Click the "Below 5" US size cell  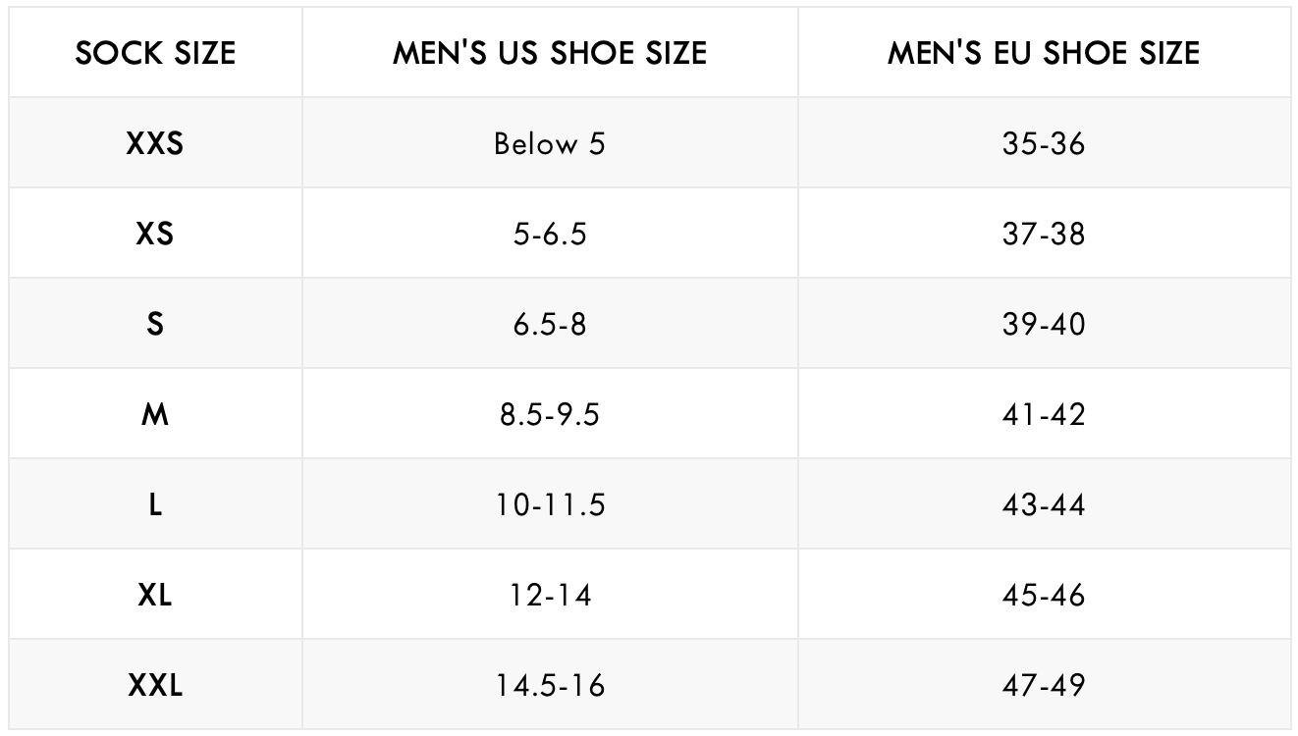(550, 144)
